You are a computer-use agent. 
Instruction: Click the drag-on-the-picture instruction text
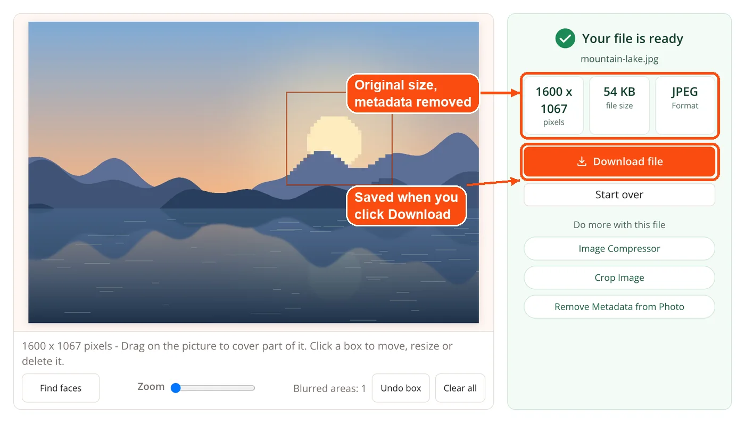point(237,353)
